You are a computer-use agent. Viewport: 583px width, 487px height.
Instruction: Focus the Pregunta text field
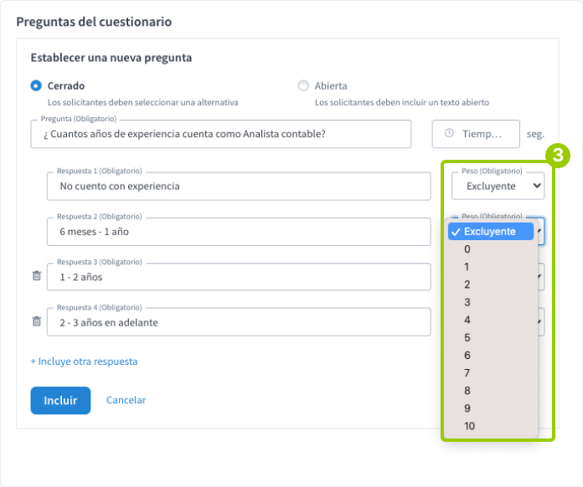tap(221, 134)
